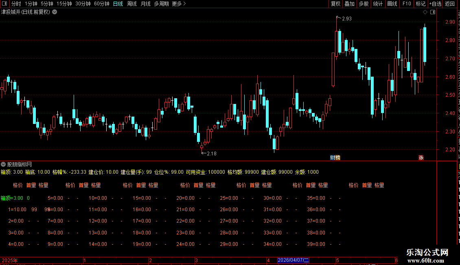Open the 多周期 multi-period view

[x=161, y=4]
